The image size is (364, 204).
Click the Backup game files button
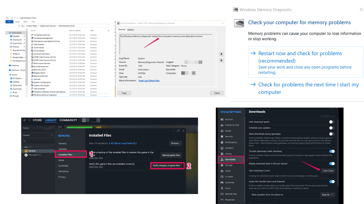pos(171,155)
